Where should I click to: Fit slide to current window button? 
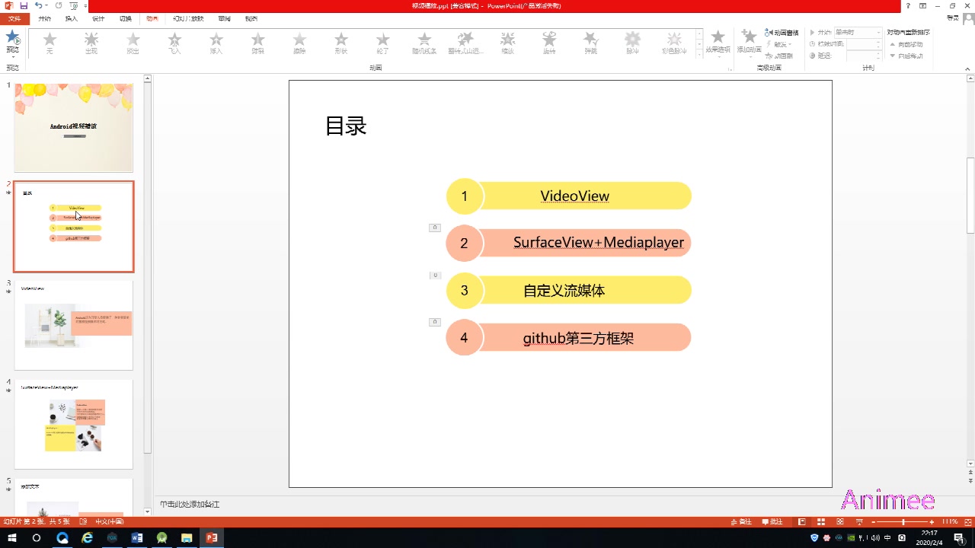point(967,521)
